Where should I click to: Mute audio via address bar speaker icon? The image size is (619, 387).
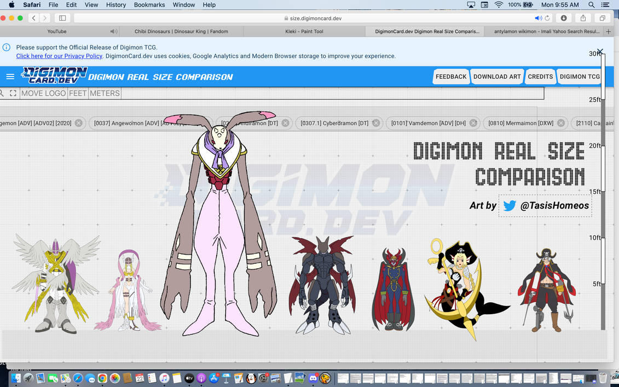click(537, 18)
